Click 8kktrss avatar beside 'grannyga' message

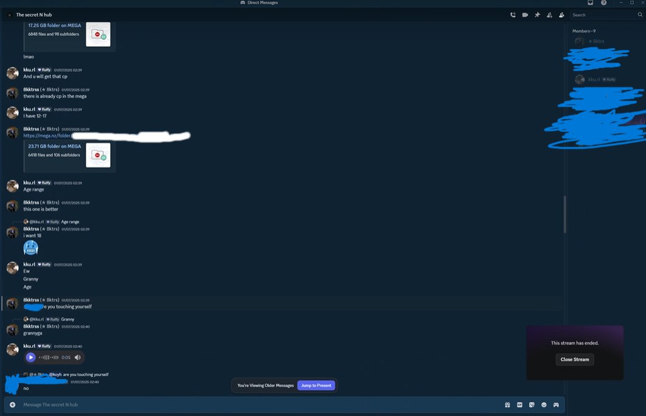pos(13,330)
